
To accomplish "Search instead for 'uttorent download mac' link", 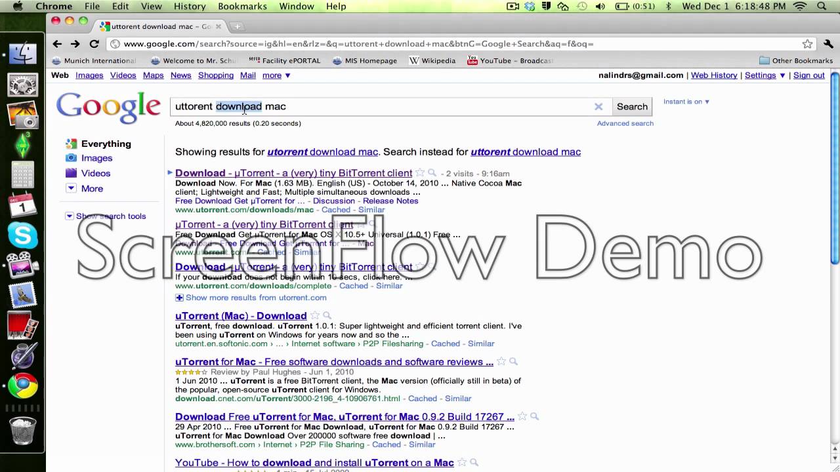I will pyautogui.click(x=526, y=152).
